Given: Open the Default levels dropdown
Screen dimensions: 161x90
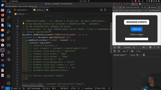Looking at the screenshot, I should 120,55.
